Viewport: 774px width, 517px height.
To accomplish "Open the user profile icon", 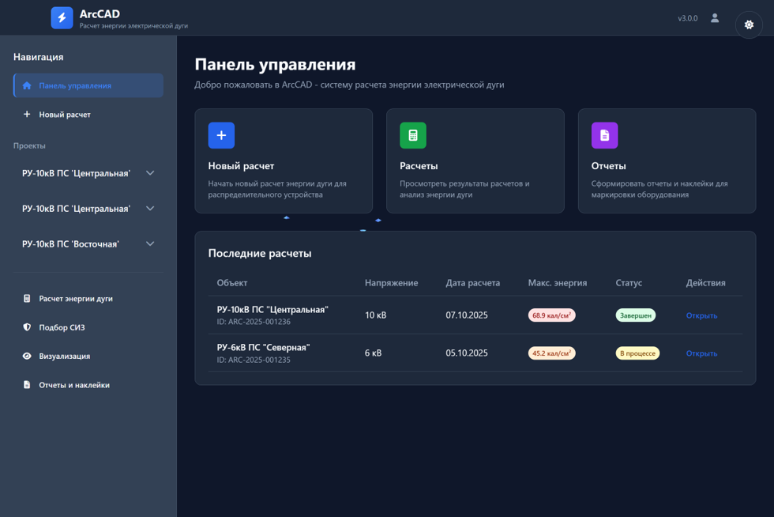I will [715, 18].
